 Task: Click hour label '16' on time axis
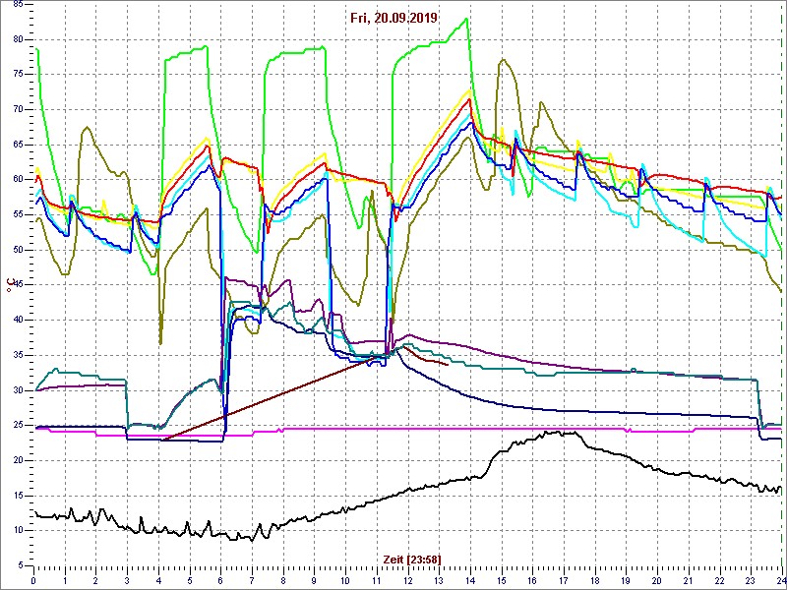[532, 581]
